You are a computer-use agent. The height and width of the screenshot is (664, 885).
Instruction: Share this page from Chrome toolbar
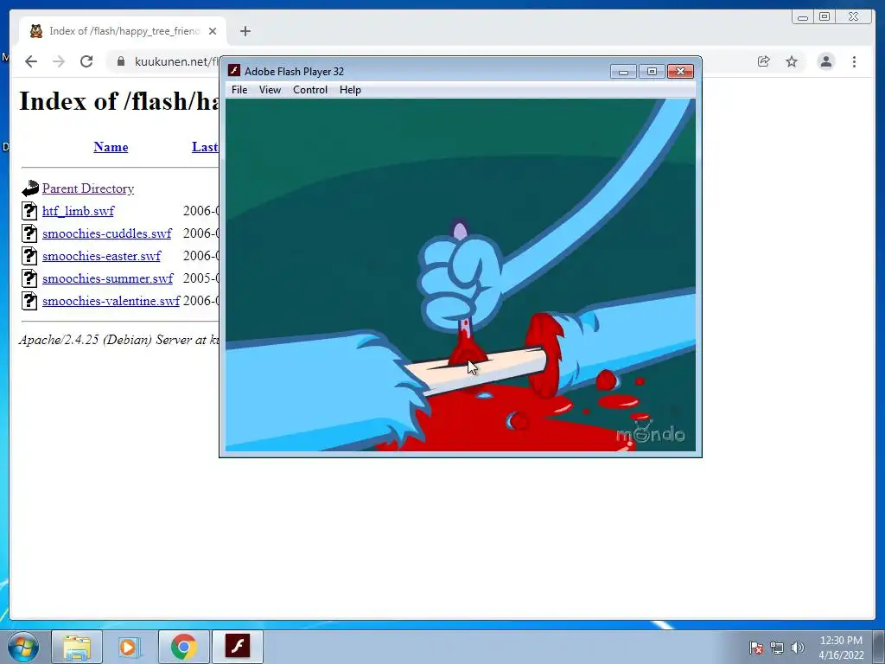pyautogui.click(x=764, y=61)
